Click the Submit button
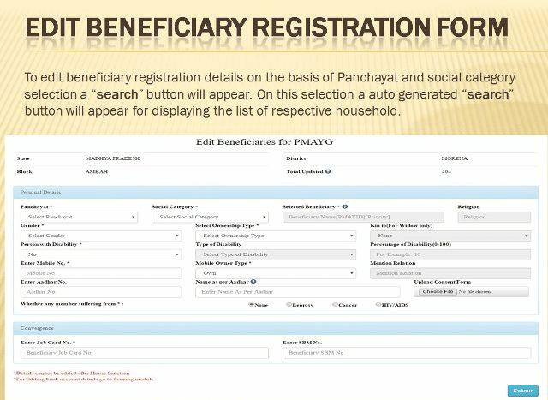Image resolution: width=548 pixels, height=400 pixels. [x=521, y=391]
